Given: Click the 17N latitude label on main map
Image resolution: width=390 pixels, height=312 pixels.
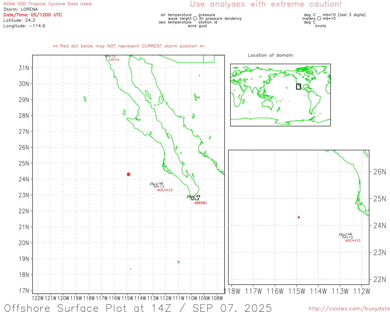Looking at the screenshot, I should pos(24,291).
